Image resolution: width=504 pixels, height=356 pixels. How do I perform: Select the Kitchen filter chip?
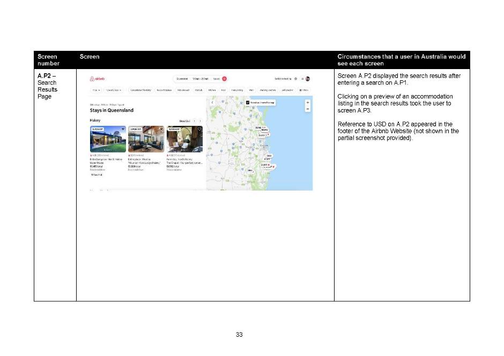pyautogui.click(x=212, y=90)
